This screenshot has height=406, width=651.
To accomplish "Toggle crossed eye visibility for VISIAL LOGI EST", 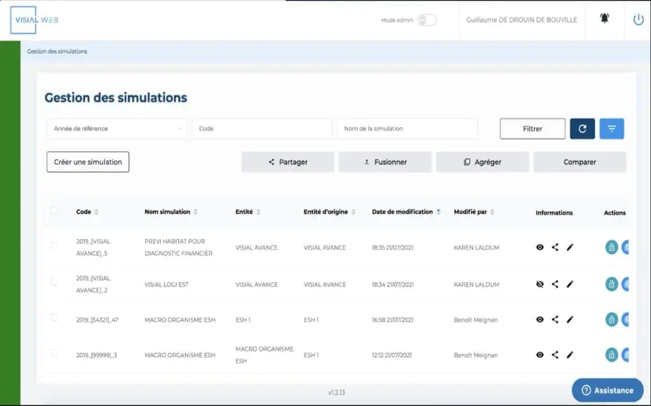I will [x=540, y=285].
